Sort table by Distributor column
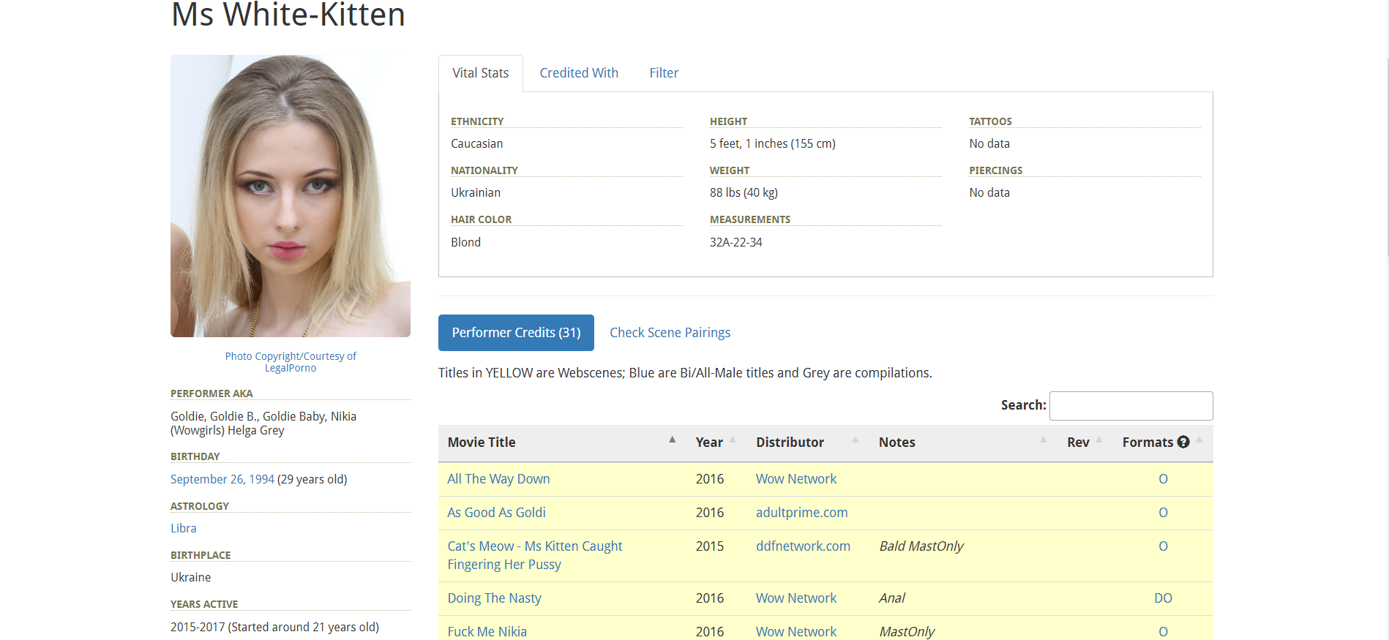 (808, 443)
